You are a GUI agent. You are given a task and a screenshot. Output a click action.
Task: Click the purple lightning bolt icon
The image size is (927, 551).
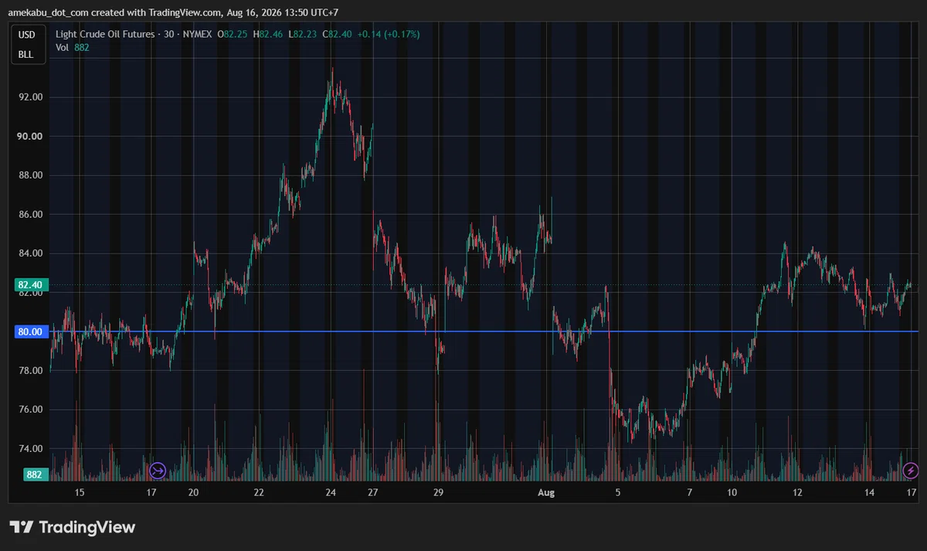click(911, 470)
